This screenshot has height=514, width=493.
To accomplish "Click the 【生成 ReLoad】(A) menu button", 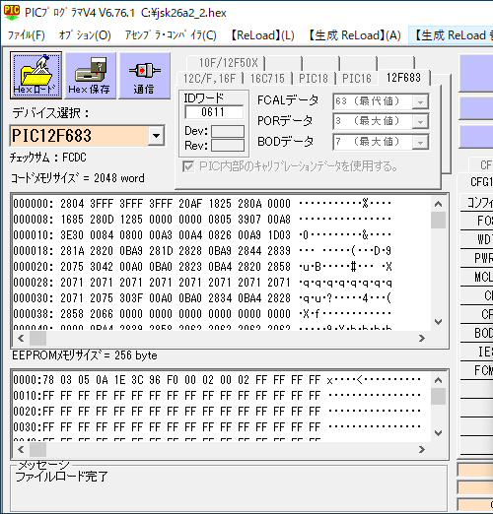I will [355, 35].
